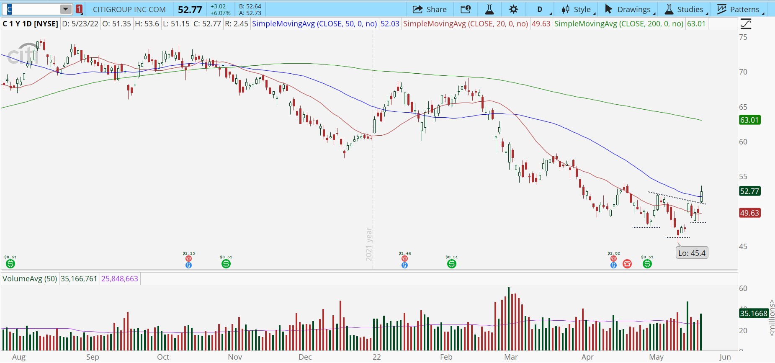This screenshot has width=775, height=363.
Task: Click the 35.1668 volume bubble on volume axis
Action: pyautogui.click(x=754, y=314)
